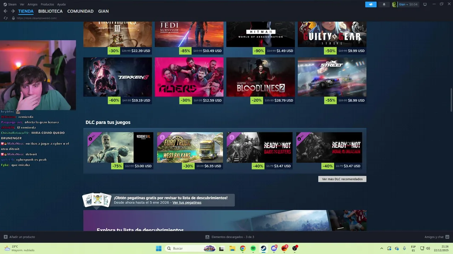Click the $8.99 USD CarX Street price
The height and width of the screenshot is (254, 453).
(x=356, y=101)
